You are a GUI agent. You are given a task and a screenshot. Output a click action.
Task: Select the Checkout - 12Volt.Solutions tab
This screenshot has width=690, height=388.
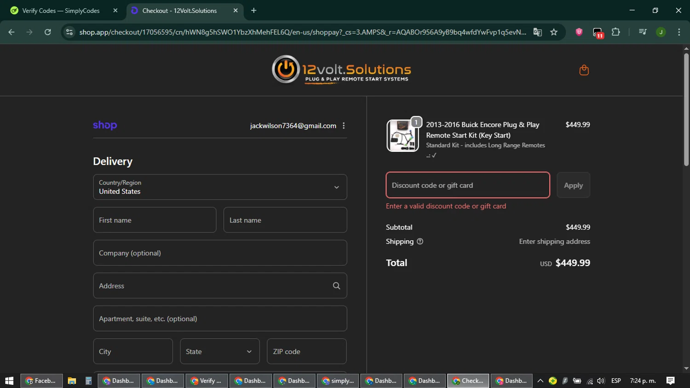coord(184,11)
